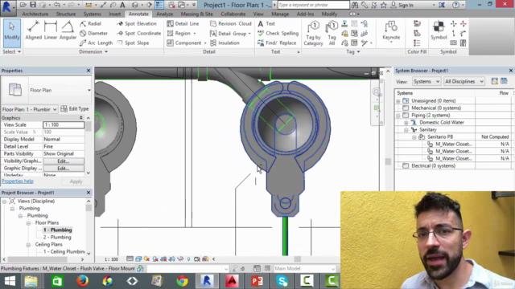Start the Detail Line tool
This screenshot has width=515, height=289.
point(183,23)
